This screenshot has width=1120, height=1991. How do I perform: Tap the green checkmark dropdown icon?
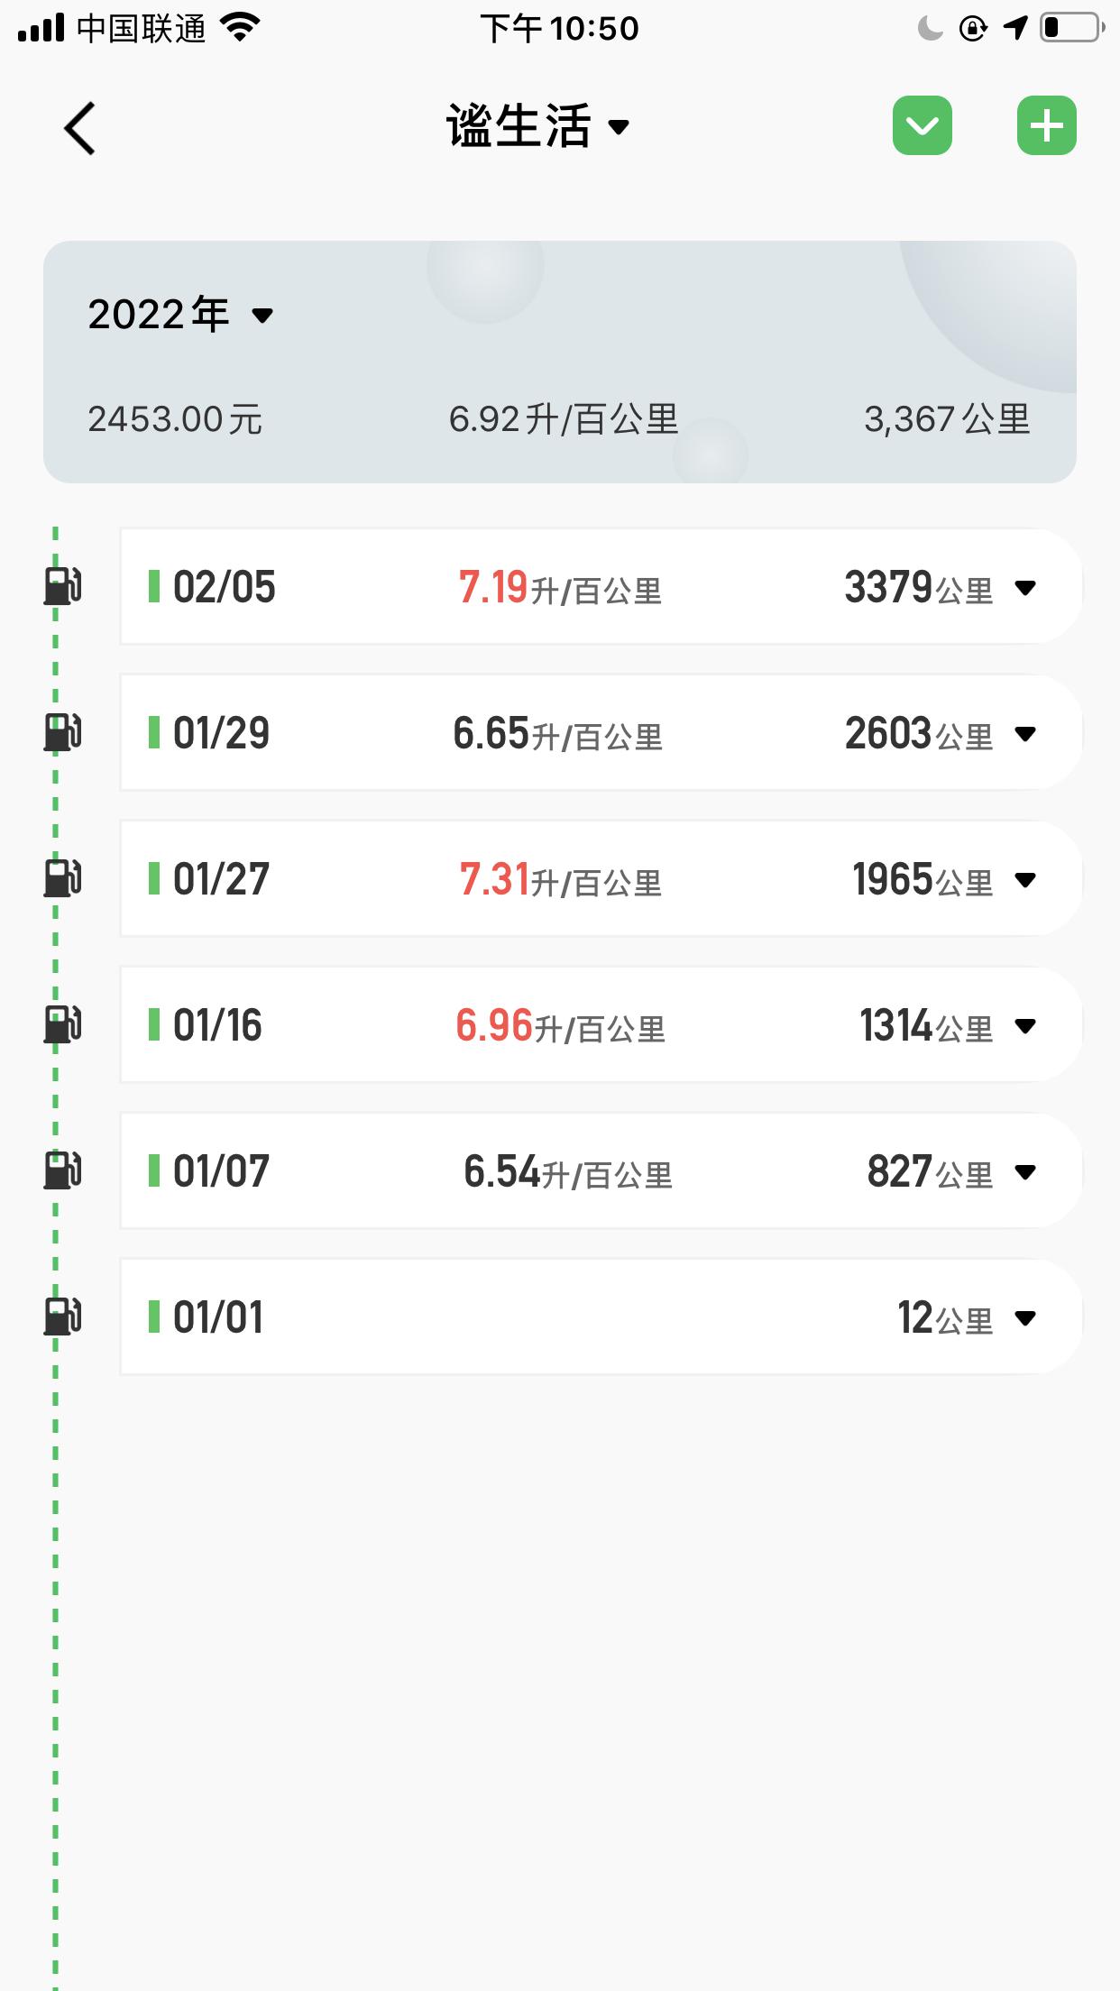tap(923, 125)
